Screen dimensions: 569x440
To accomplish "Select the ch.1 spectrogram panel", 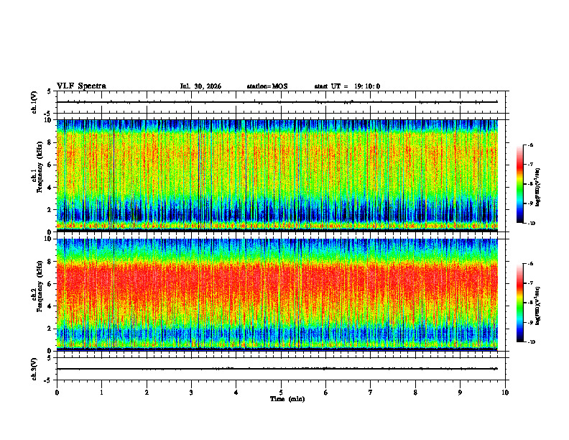I will tap(277, 175).
